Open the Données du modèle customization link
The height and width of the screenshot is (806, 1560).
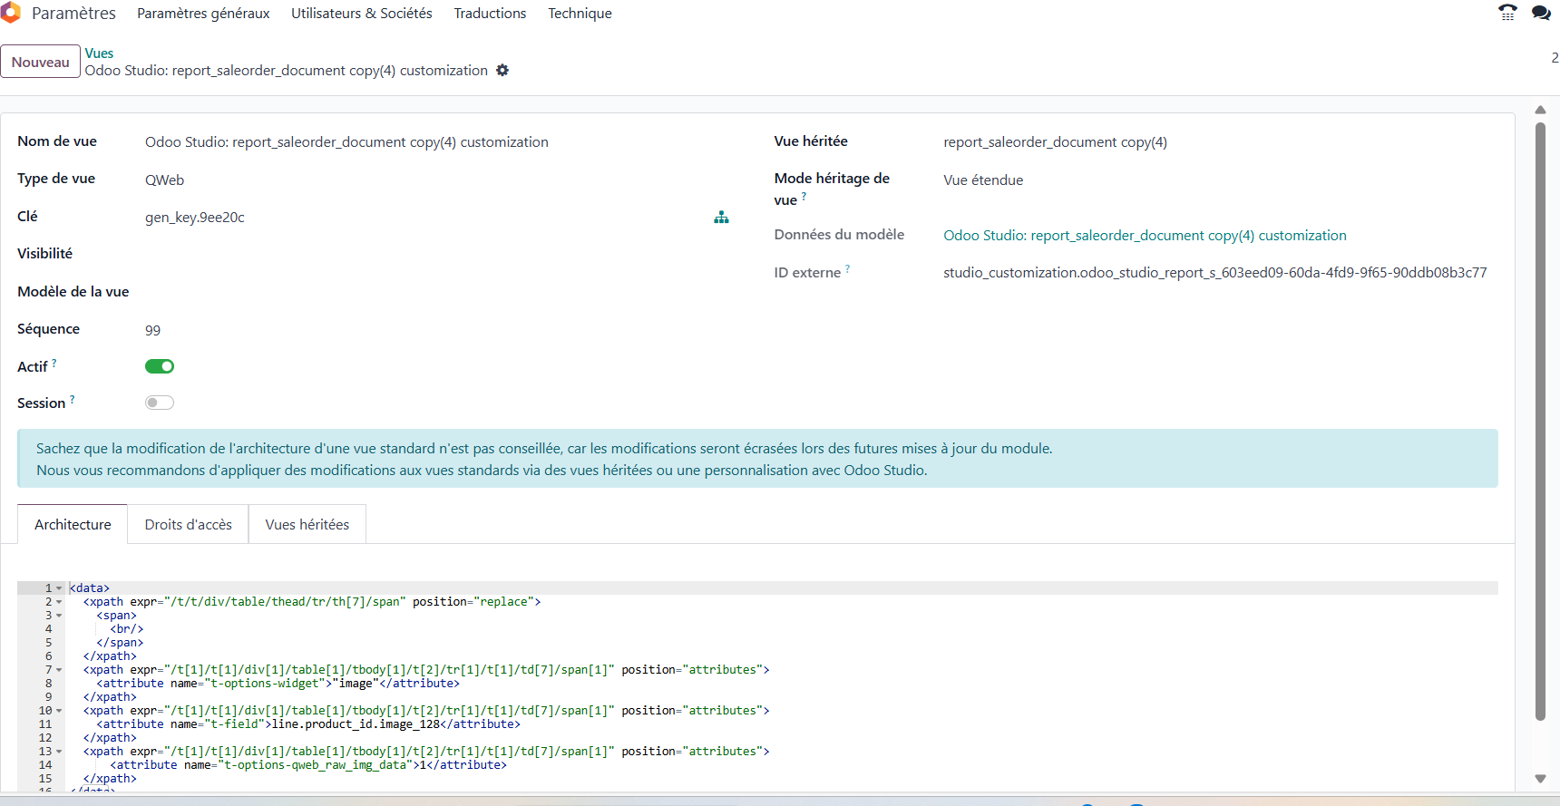[x=1145, y=236]
